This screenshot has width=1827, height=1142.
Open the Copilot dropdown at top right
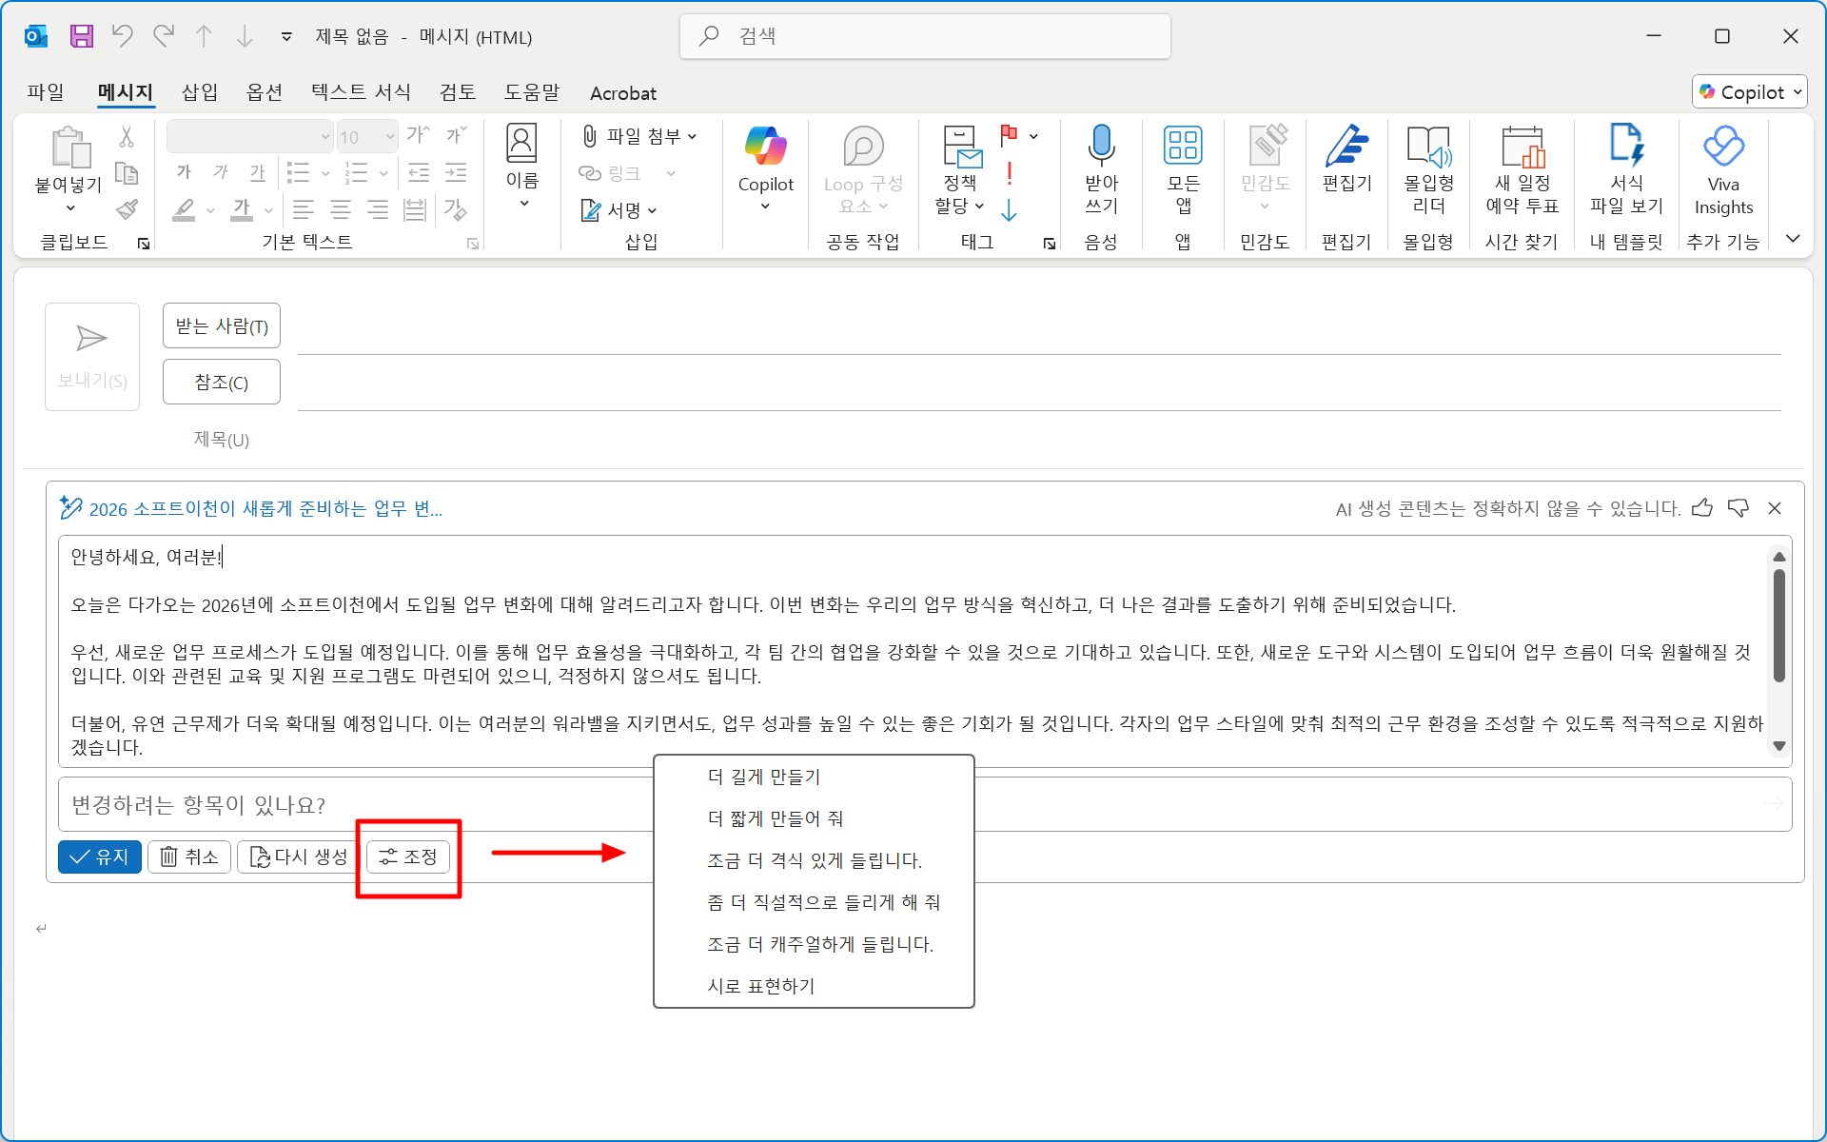[x=1750, y=92]
